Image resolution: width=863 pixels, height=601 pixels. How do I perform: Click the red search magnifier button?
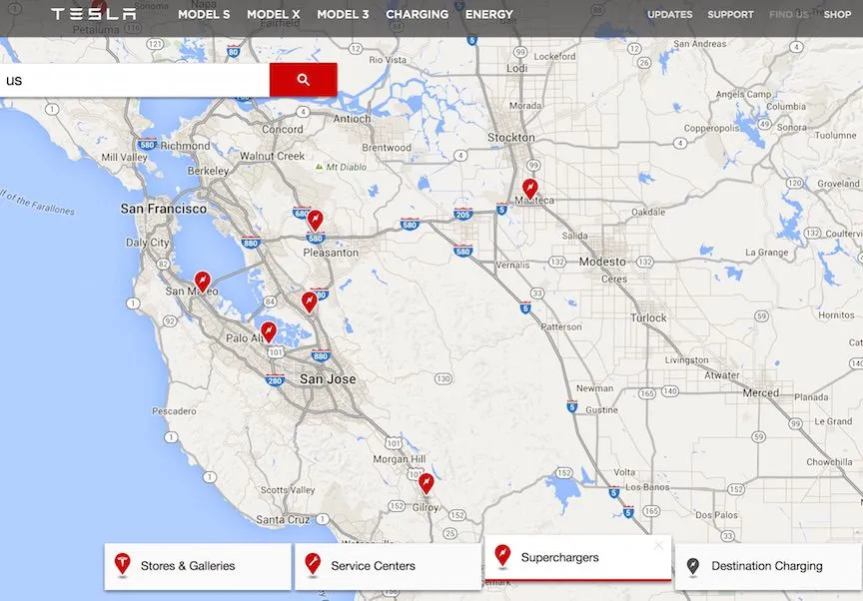click(x=303, y=80)
